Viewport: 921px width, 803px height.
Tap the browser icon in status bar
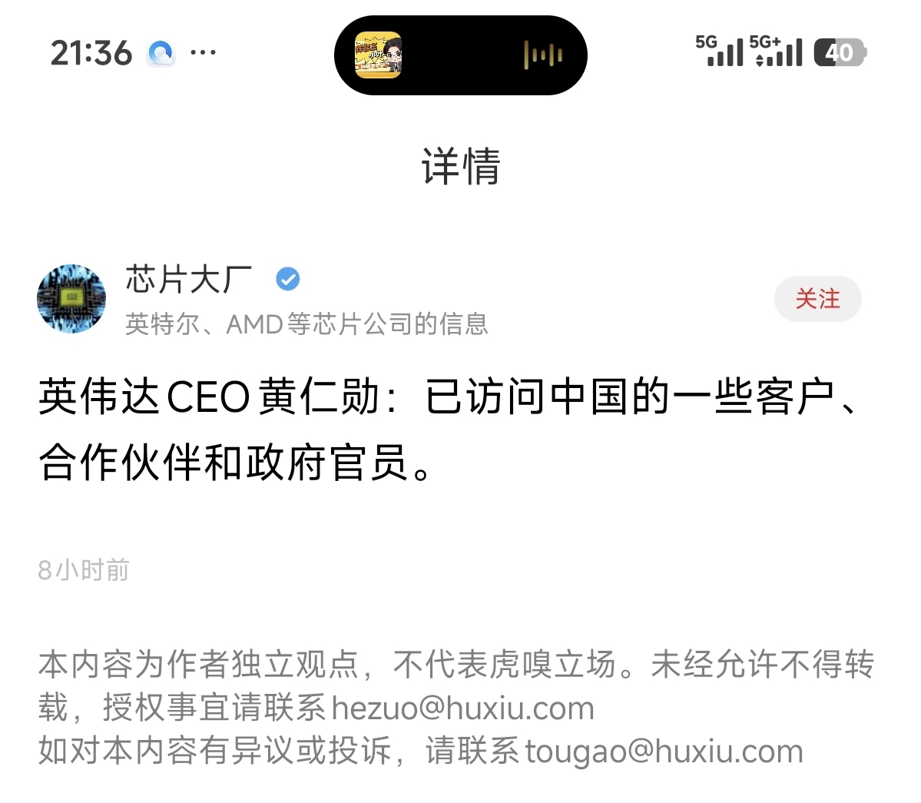pyautogui.click(x=161, y=53)
